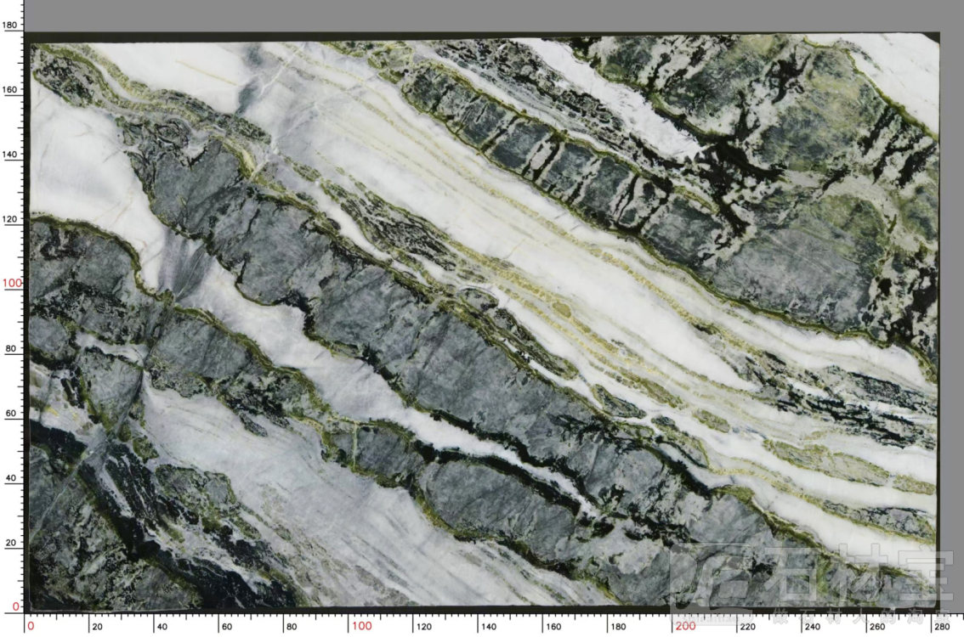Click the red 200 on horizontal ruler
964x637 pixels.
point(685,626)
